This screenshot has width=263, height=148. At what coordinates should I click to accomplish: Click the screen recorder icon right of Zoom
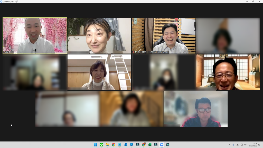[168, 145]
